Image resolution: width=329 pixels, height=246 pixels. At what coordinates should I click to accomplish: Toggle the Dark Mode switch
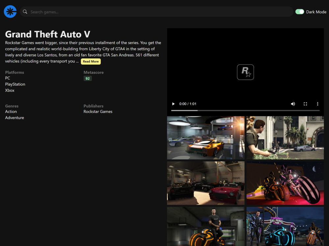coord(300,12)
